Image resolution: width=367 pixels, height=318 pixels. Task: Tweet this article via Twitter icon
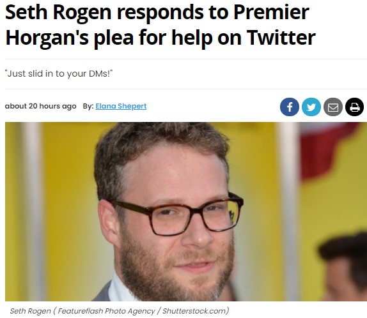click(311, 107)
